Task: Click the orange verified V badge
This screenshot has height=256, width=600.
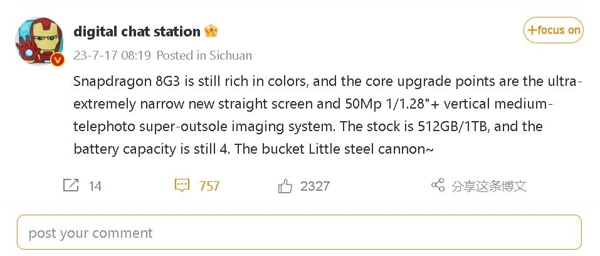Action: [58, 60]
